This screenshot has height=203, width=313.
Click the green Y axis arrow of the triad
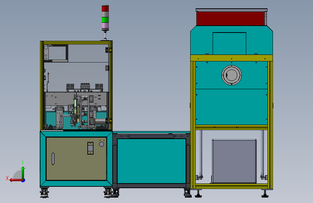23,172
